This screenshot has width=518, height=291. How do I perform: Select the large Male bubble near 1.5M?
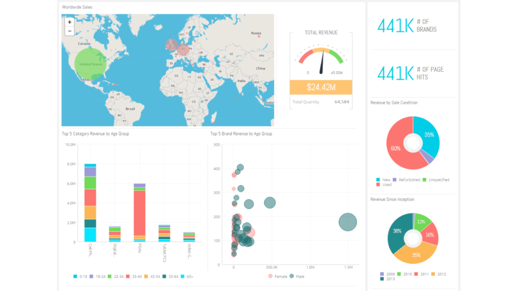pos(348,222)
